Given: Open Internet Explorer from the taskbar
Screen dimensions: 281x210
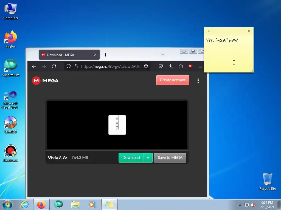Looking at the screenshot, I should [24, 205].
